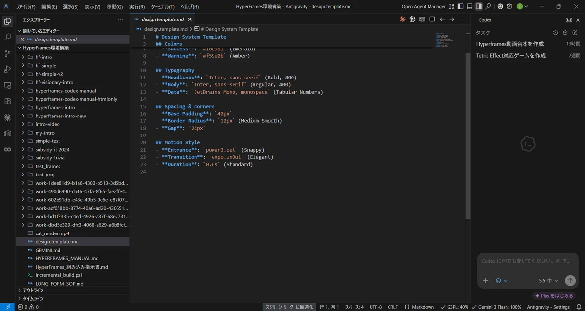Click Open Agent Manager button

[x=423, y=7]
